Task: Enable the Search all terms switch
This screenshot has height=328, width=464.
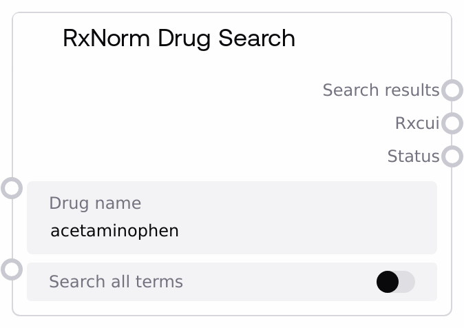Action: [395, 282]
